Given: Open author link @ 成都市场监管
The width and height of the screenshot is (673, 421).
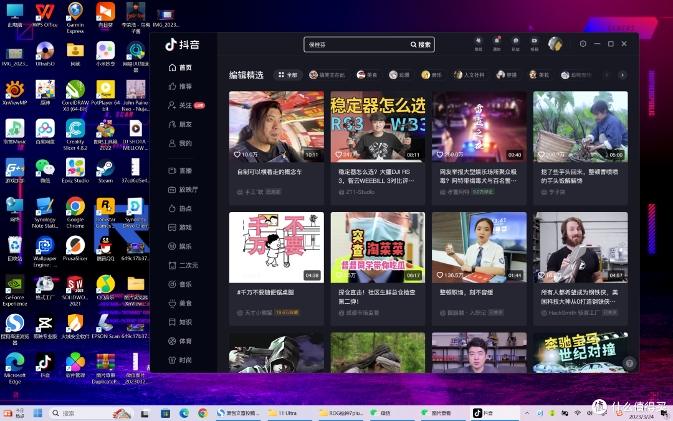Looking at the screenshot, I should coord(359,312).
